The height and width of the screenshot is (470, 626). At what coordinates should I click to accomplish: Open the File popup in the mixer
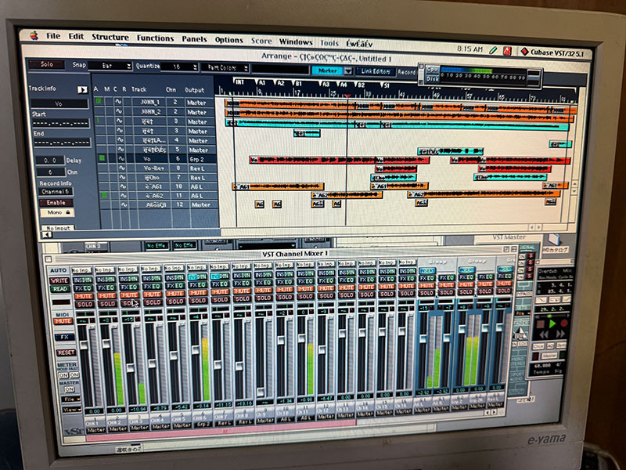coord(71,399)
